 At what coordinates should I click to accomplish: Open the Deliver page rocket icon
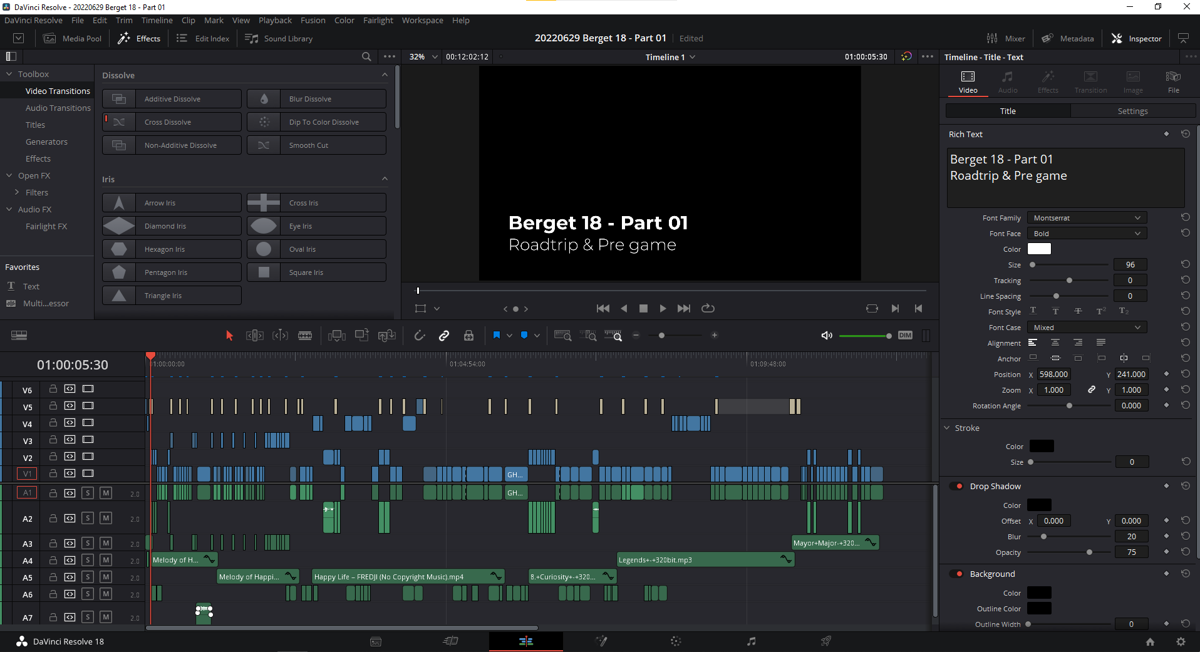point(826,641)
